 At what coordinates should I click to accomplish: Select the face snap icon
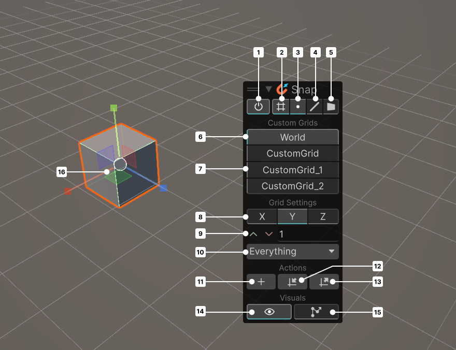pos(331,106)
